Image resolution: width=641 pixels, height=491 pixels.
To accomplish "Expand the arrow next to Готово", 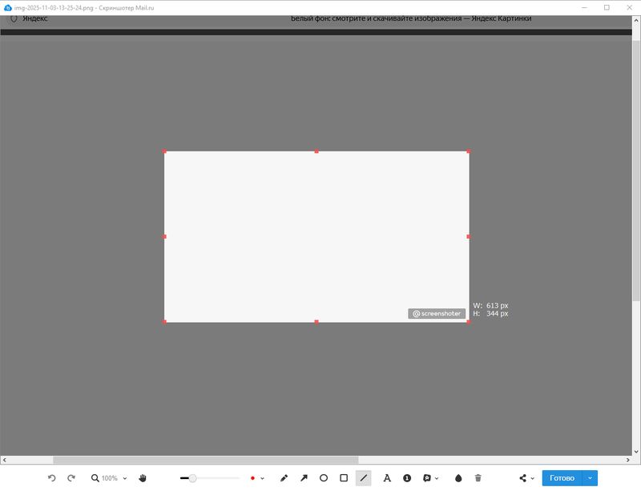I will [591, 478].
